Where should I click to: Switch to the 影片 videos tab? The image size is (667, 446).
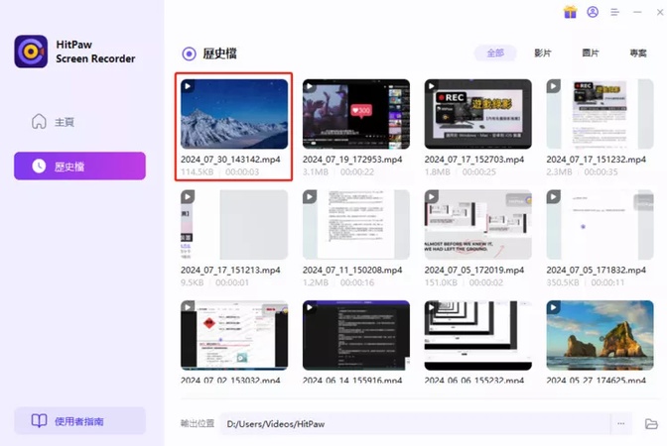point(542,53)
